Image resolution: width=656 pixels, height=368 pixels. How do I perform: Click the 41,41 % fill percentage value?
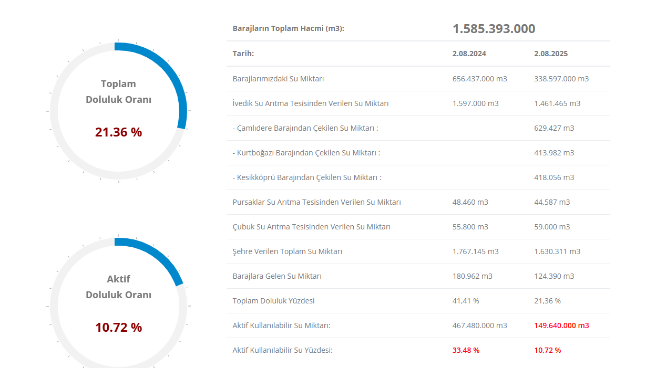[466, 301]
